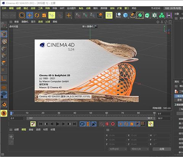Viewport: 183px width, 157px height.
Task: Open the scale mode dropdown next to Apply
Action: point(140,149)
